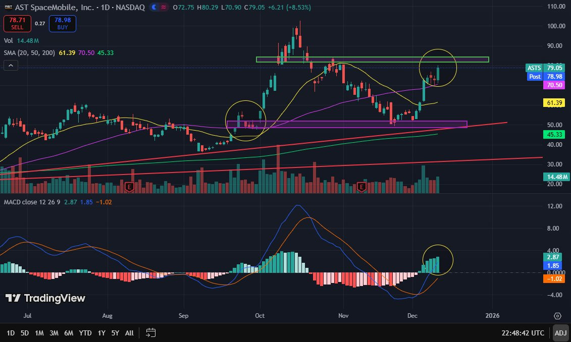Click the Dec label on time axis
The height and width of the screenshot is (342, 571).
click(412, 316)
